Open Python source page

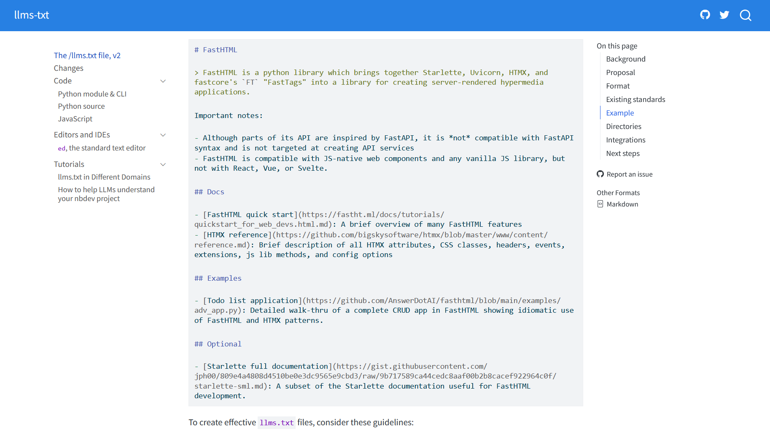click(x=81, y=106)
